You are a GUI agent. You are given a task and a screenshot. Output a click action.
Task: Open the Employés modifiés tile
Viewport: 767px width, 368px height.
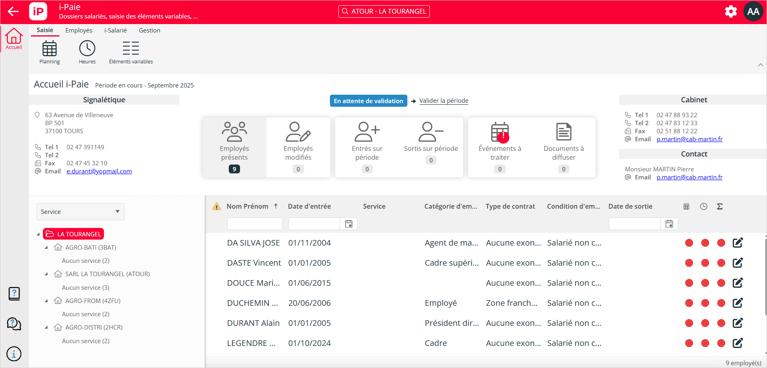coord(298,147)
